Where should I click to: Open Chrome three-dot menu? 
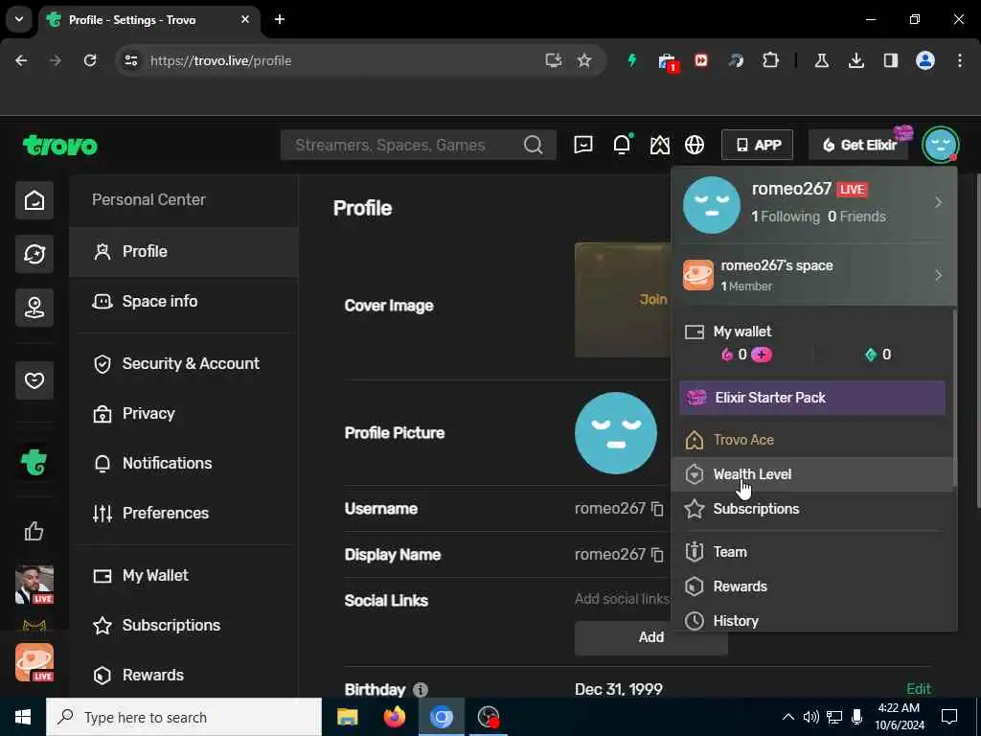pyautogui.click(x=960, y=60)
